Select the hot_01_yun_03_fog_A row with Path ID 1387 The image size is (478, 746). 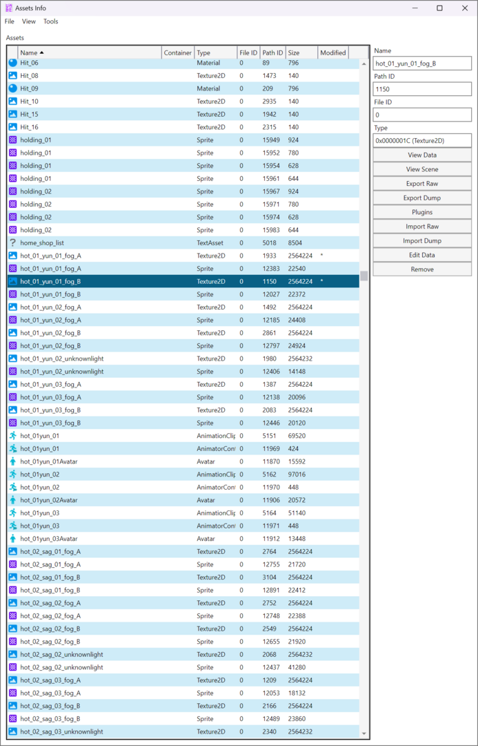(183, 384)
